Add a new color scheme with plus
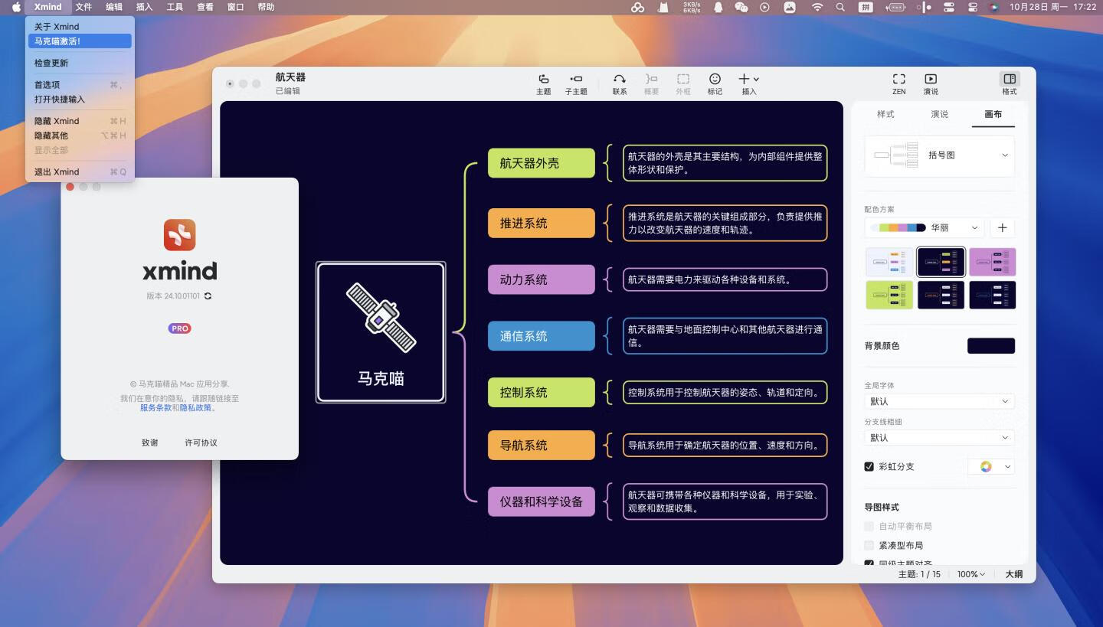This screenshot has width=1103, height=627. coord(1002,227)
